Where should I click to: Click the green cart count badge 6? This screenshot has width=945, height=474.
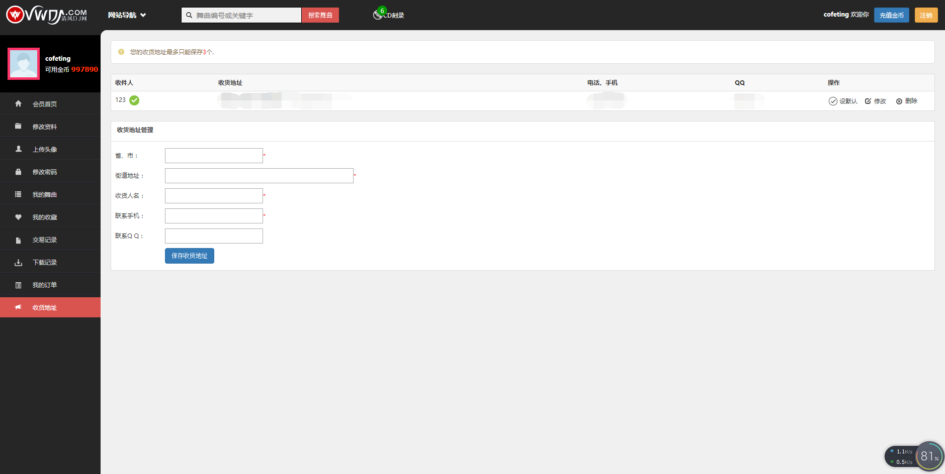point(382,11)
